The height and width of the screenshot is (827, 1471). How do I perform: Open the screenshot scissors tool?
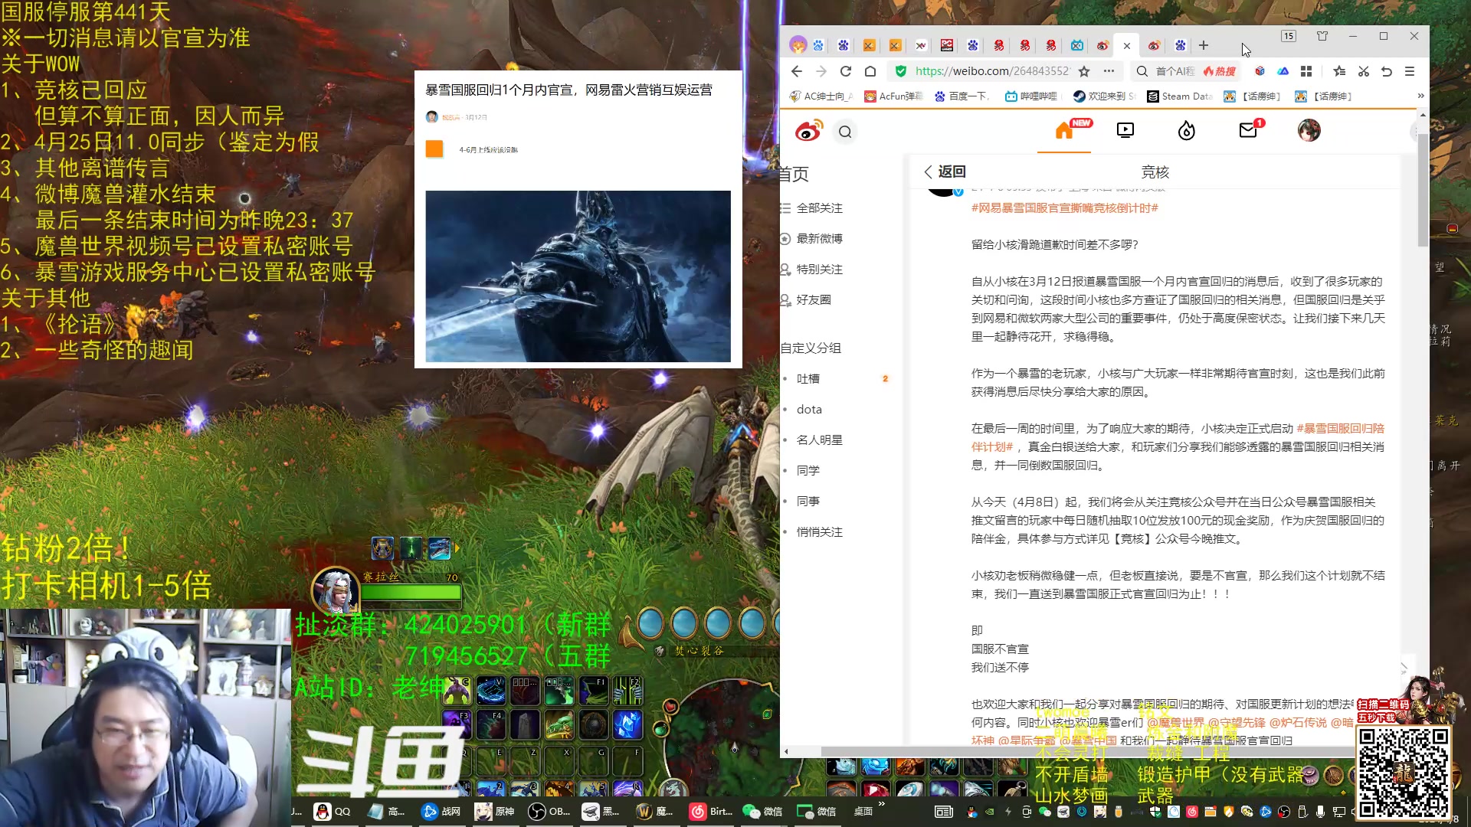(x=1364, y=71)
